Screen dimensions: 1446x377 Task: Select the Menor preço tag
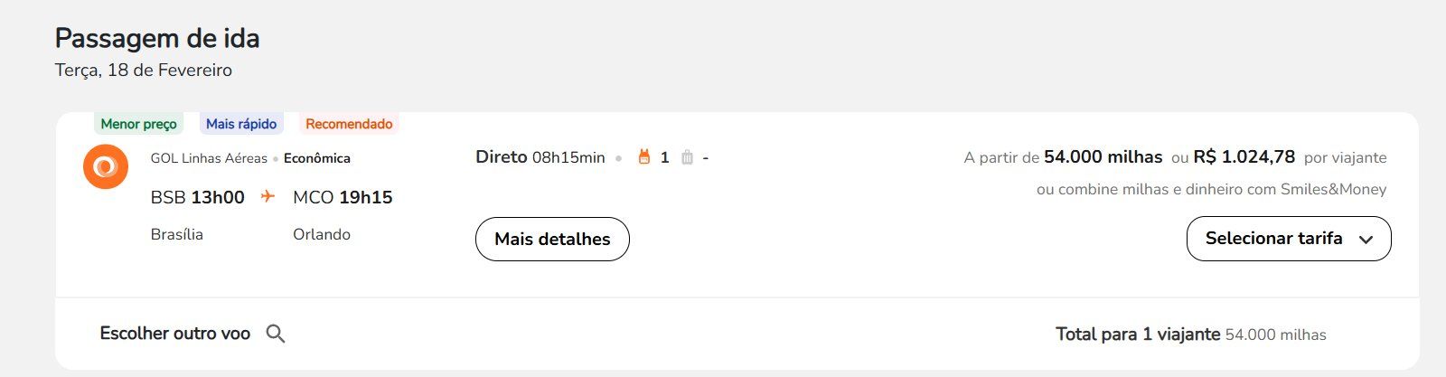[x=138, y=124]
